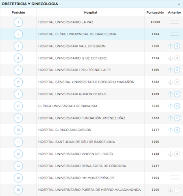Select Hospital Universitario La Paz
183x196 pixels.
point(66,22)
